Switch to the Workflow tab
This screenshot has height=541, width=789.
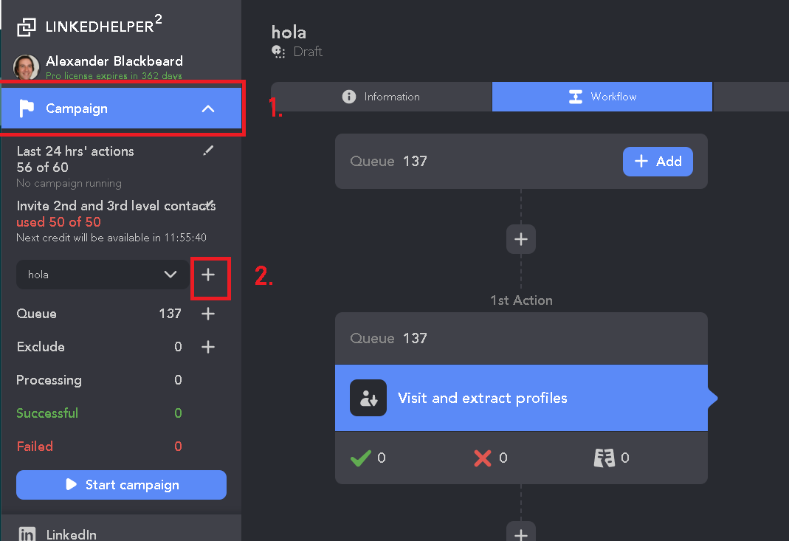pyautogui.click(x=602, y=97)
